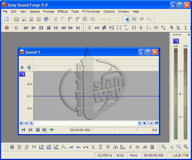
Task: Click the Zoom Selection magnifier icon
Action: [x=178, y=147]
